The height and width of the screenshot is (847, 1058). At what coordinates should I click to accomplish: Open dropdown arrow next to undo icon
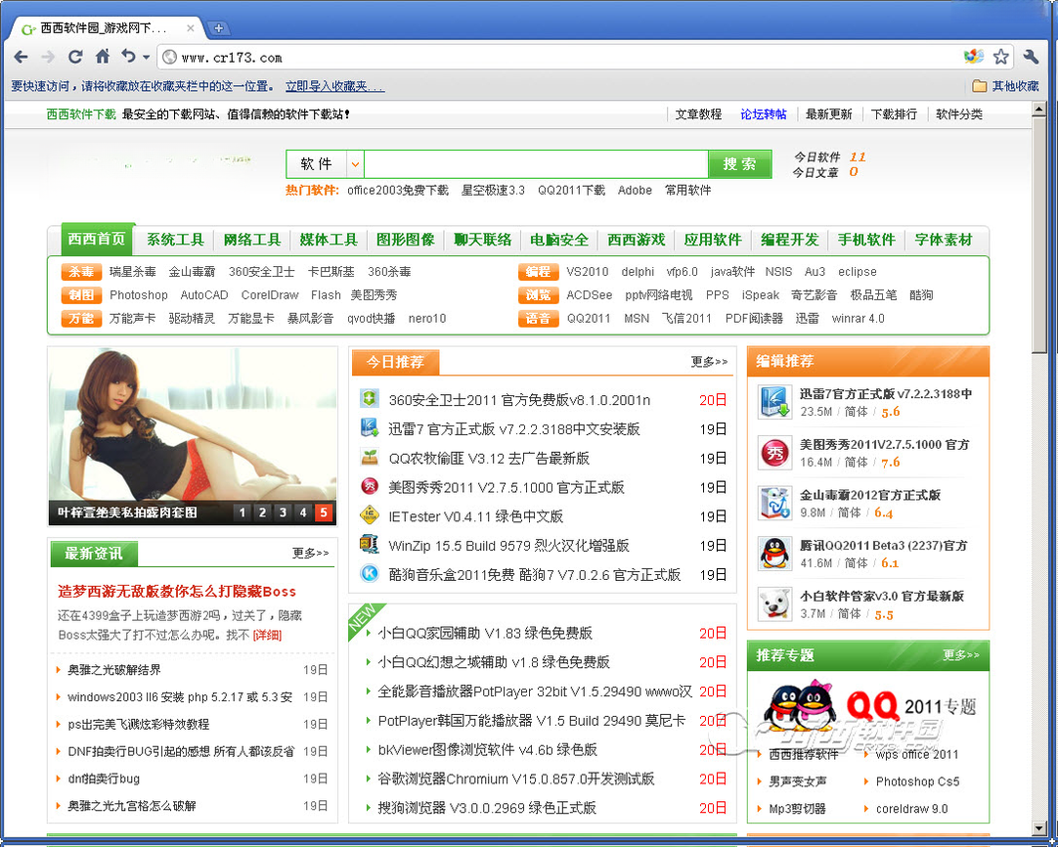[146, 58]
